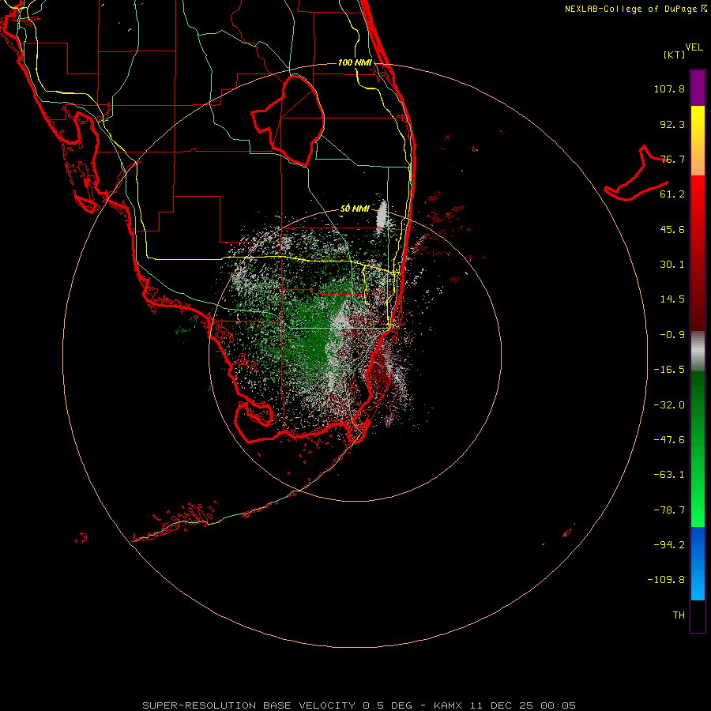Click the Super-Resolution Base Velocity caption
711x711 pixels.
359,705
